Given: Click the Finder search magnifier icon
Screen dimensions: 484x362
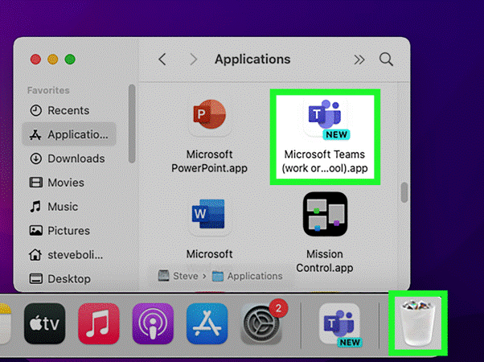Looking at the screenshot, I should click(386, 60).
